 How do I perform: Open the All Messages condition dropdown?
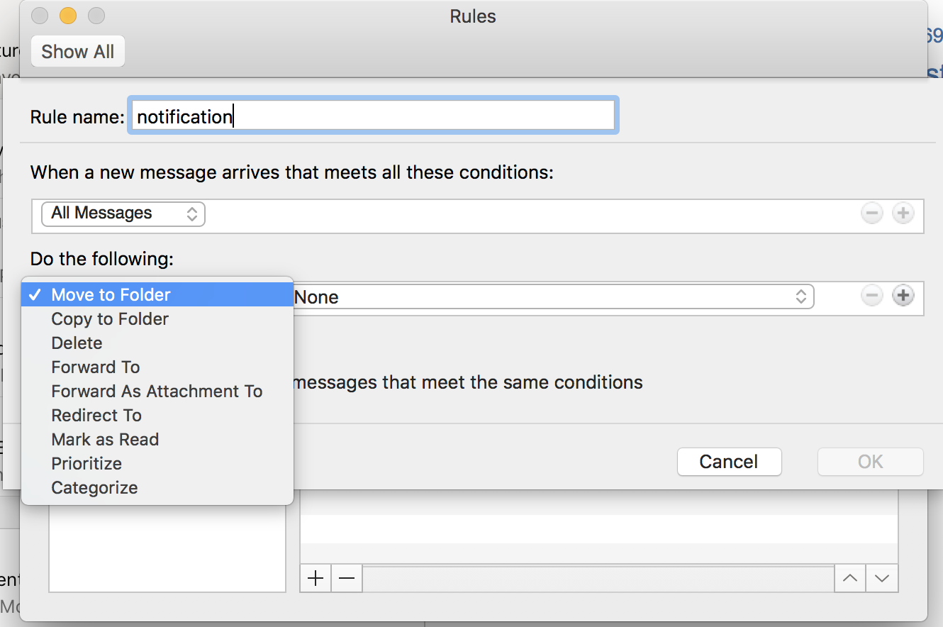[x=123, y=213]
